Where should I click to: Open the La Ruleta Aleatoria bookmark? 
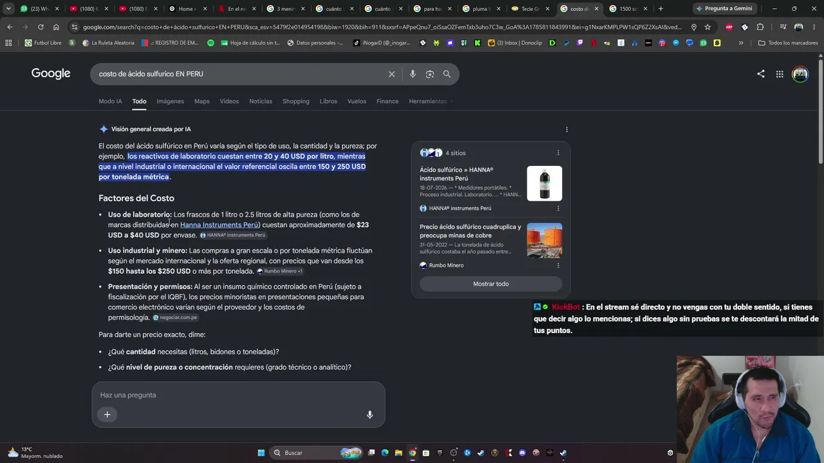[x=108, y=42]
